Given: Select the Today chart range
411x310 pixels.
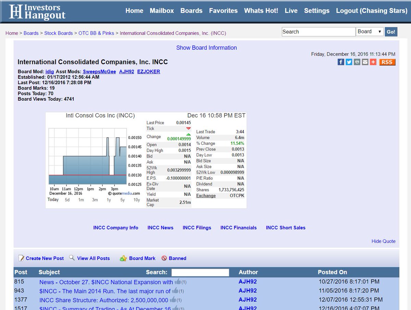Looking at the screenshot, I should coord(53,199).
